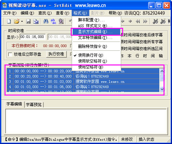
Task: Click the New file toolbar icon
Action: [x=9, y=21]
